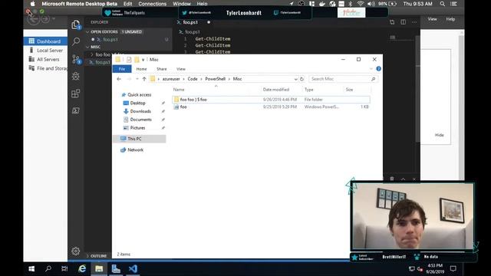Image resolution: width=491 pixels, height=276 pixels.
Task: Click taskbar search magnifier icon
Action: [x=48, y=269]
